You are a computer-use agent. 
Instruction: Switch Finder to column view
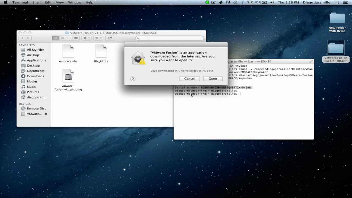point(69,38)
